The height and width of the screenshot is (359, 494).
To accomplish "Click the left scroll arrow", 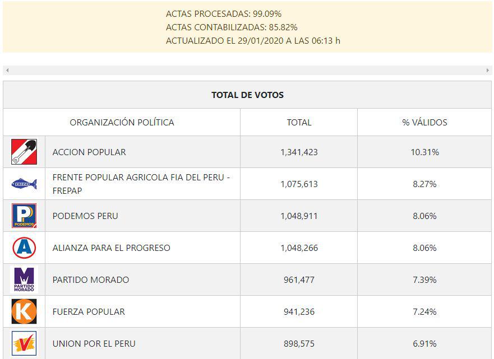I will pos(7,71).
